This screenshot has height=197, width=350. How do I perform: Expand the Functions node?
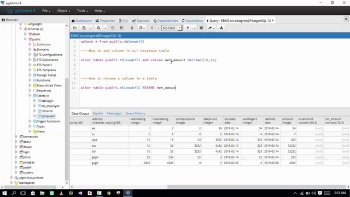pos(30,80)
